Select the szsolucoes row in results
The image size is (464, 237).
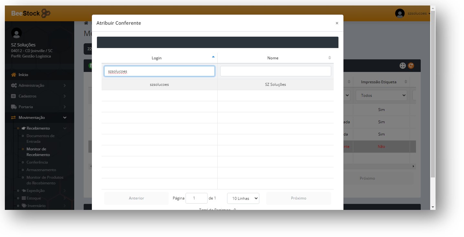[217, 85]
